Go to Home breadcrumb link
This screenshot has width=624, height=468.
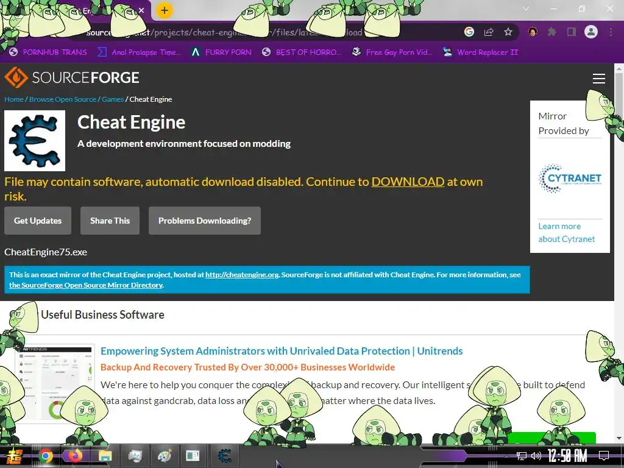[x=14, y=99]
